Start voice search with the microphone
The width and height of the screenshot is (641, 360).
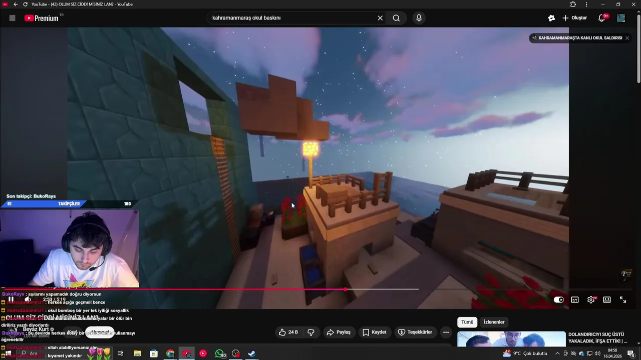tap(419, 18)
